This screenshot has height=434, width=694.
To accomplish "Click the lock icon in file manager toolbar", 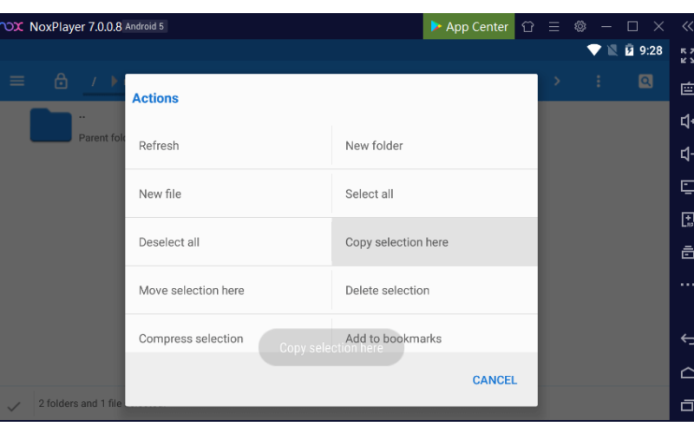I will tap(61, 81).
